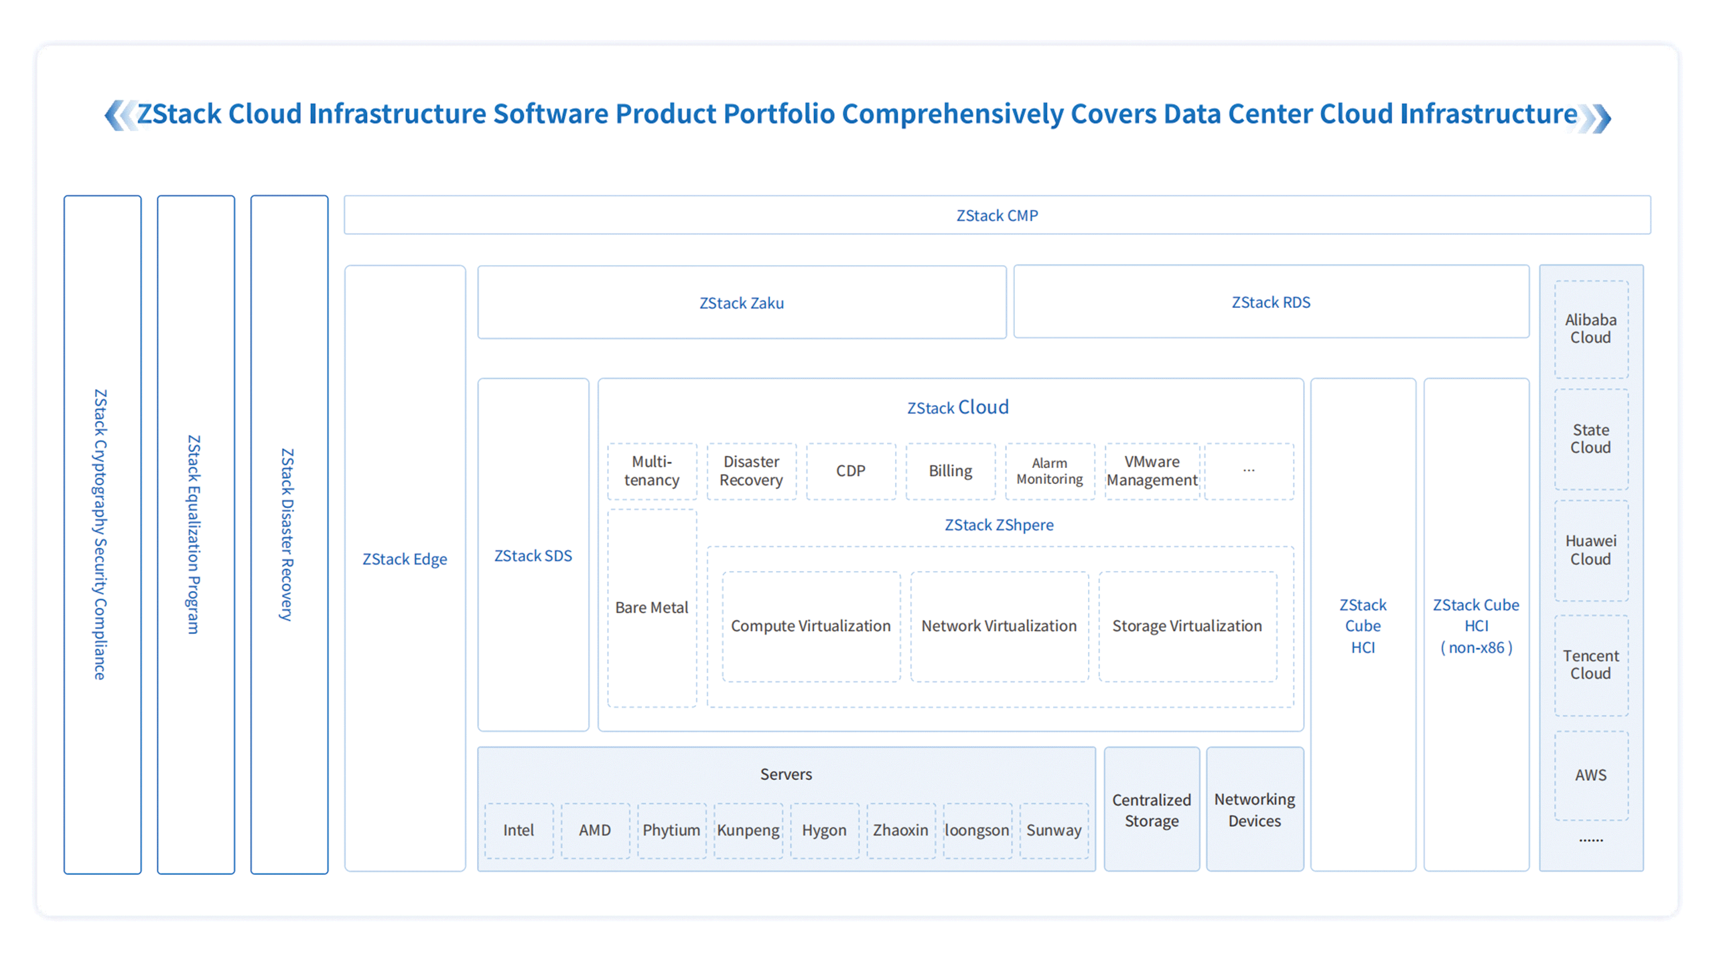Select the Sunway server box
Image resolution: width=1715 pixels, height=964 pixels.
[1054, 831]
